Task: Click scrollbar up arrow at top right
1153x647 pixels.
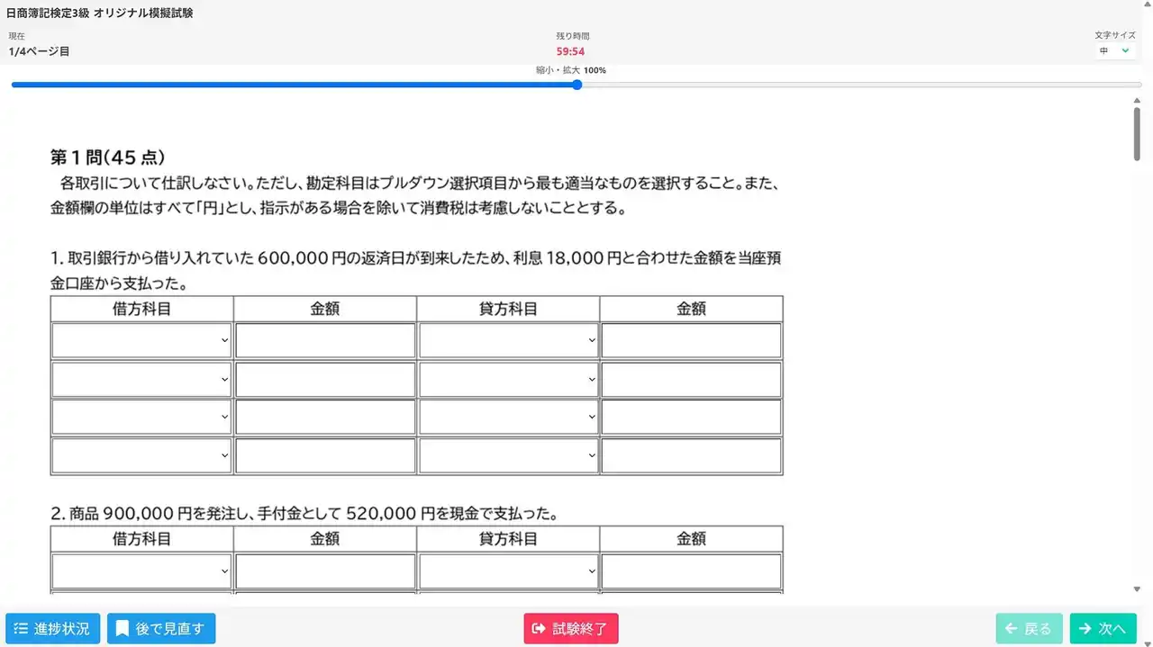Action: pyautogui.click(x=1137, y=100)
